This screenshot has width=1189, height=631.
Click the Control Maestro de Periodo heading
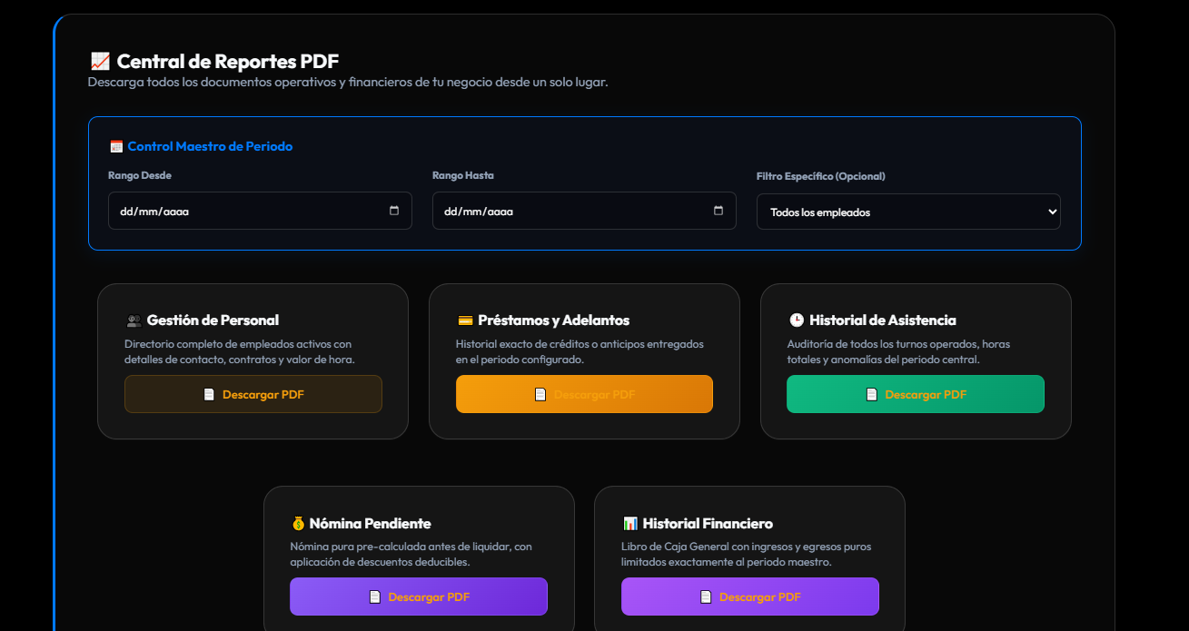[x=210, y=146]
